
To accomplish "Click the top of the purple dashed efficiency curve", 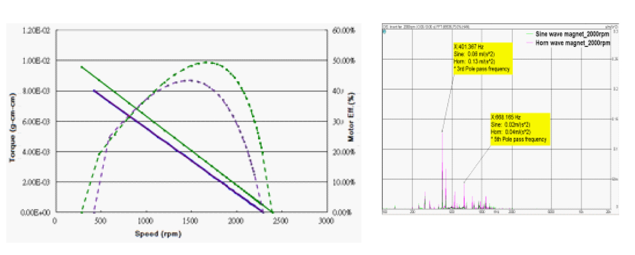I will coord(188,80).
